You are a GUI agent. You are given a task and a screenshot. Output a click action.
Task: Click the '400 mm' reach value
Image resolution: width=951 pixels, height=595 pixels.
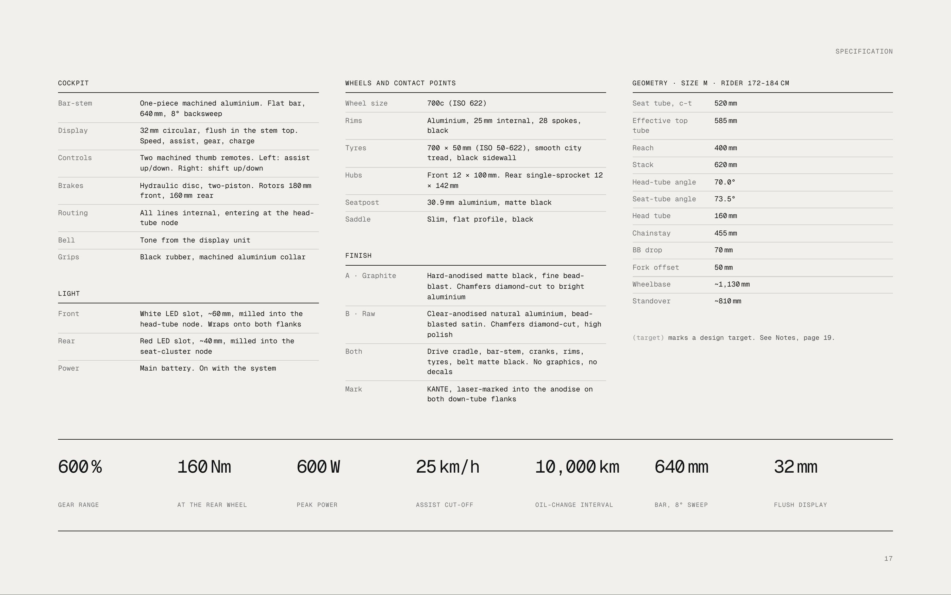tap(726, 148)
